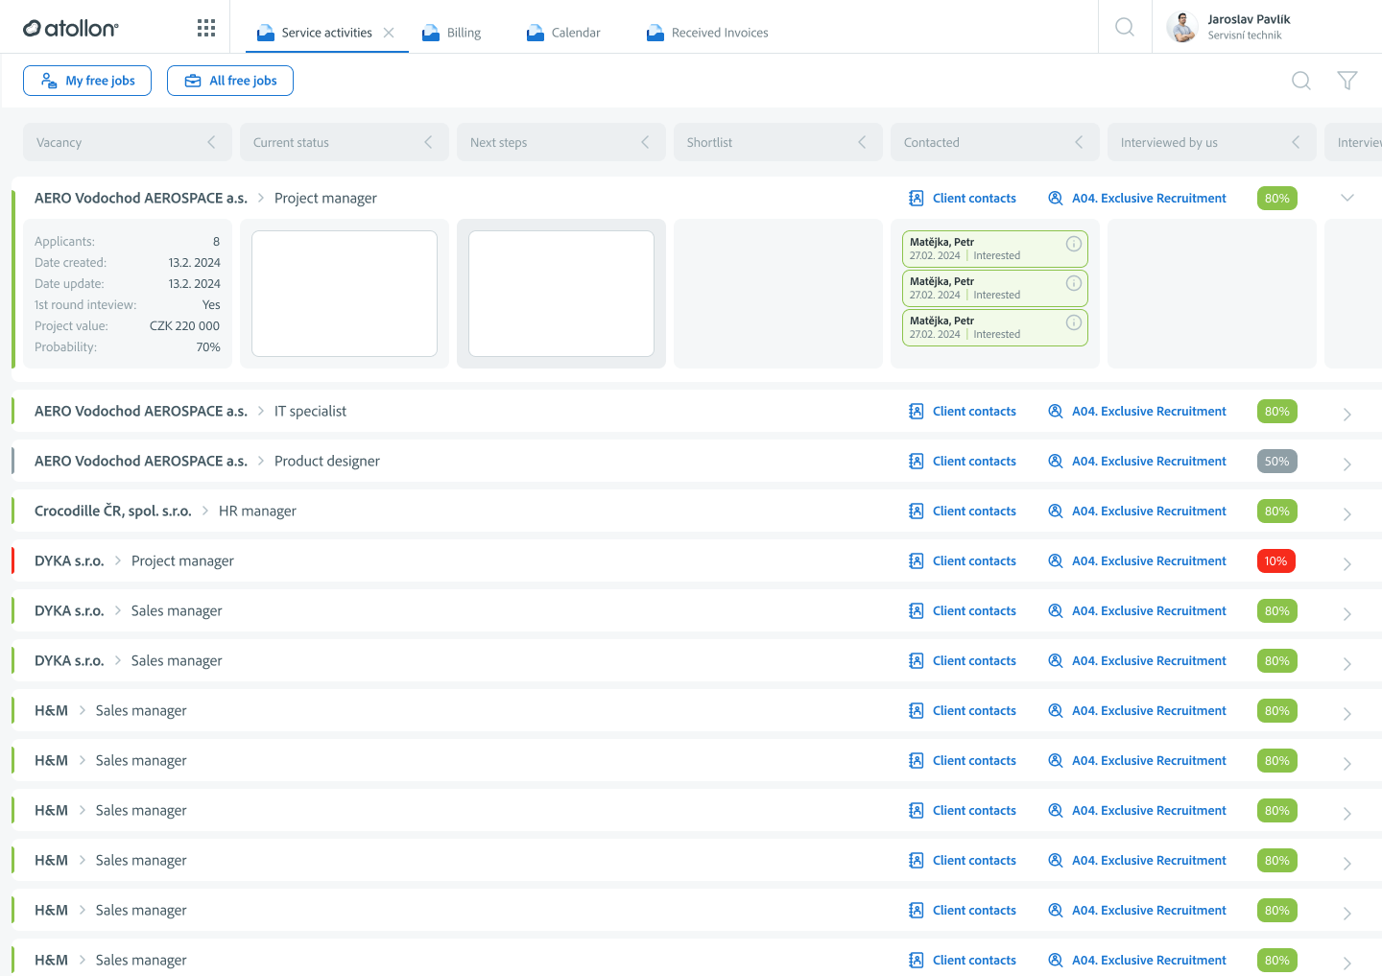Viewport: 1382px width, 976px height.
Task: Open the Jaroslav Pavlík profile
Action: [x=1231, y=26]
